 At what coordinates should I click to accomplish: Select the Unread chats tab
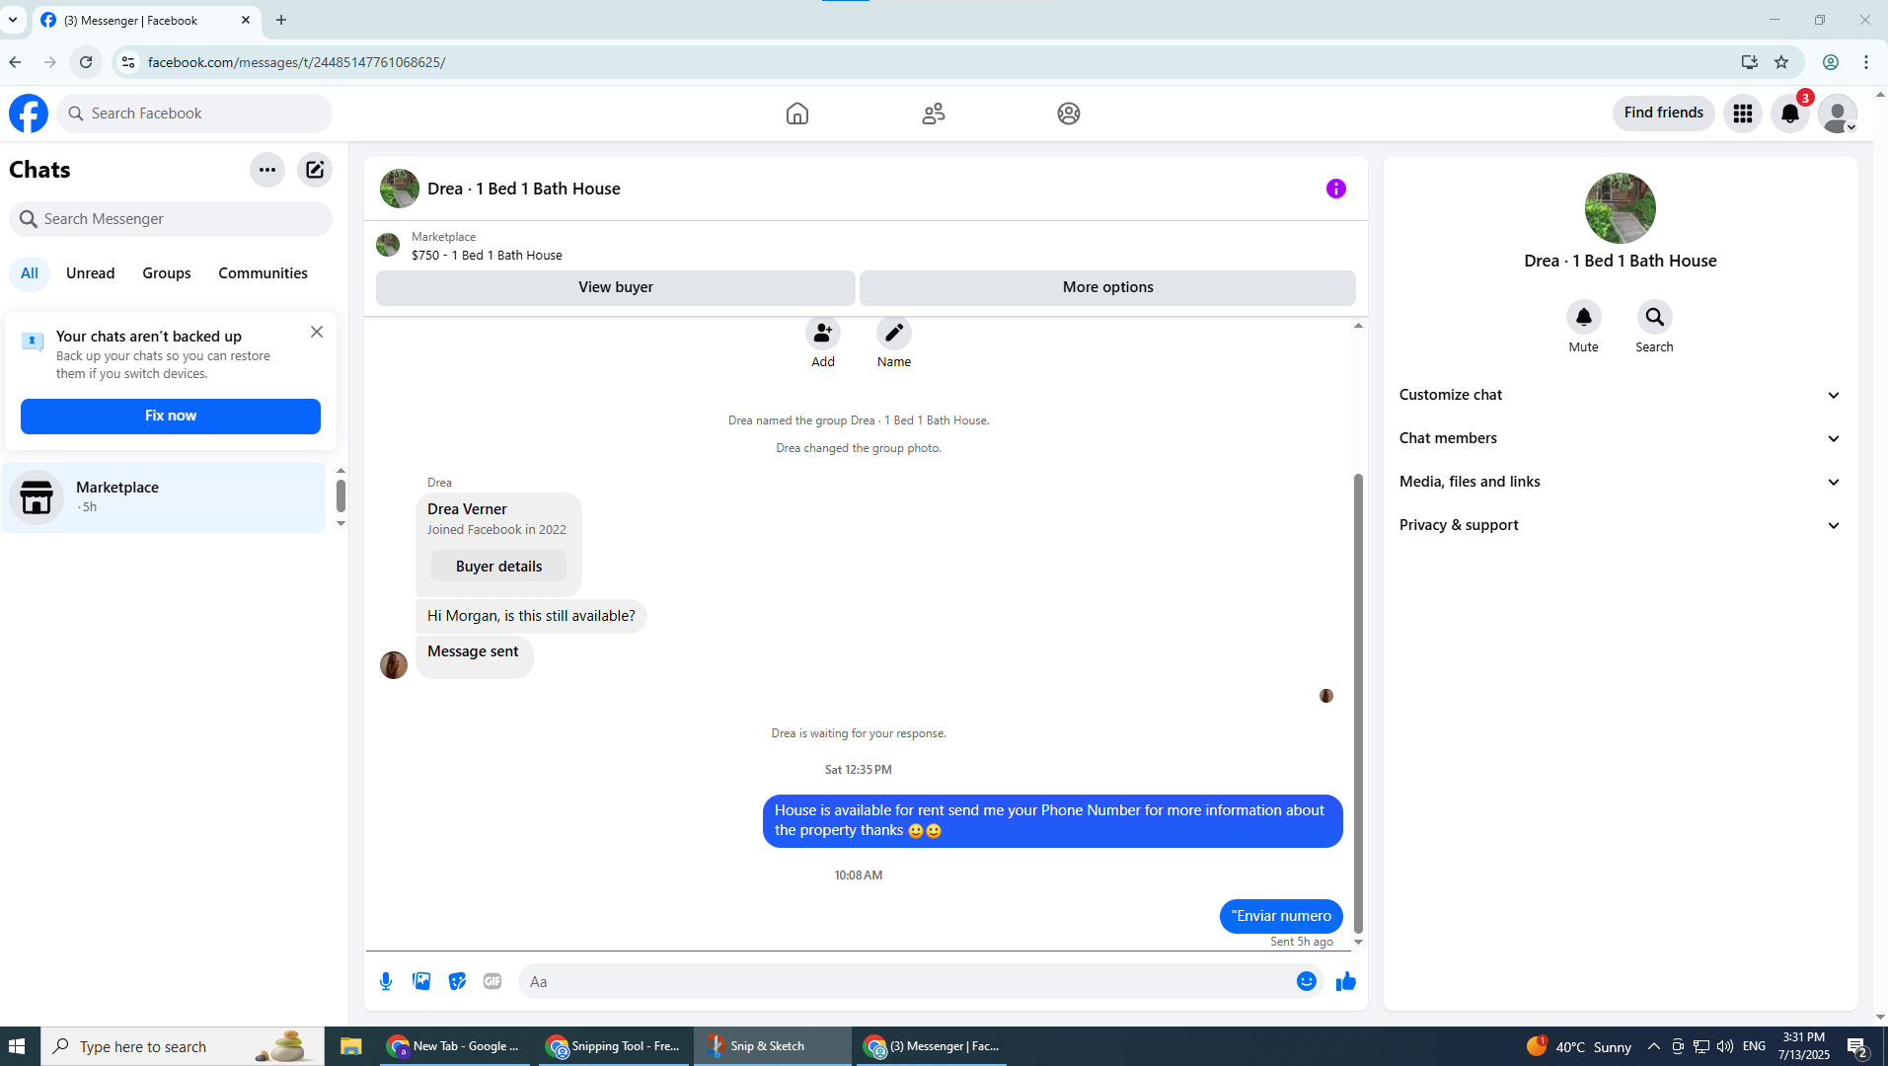(91, 273)
